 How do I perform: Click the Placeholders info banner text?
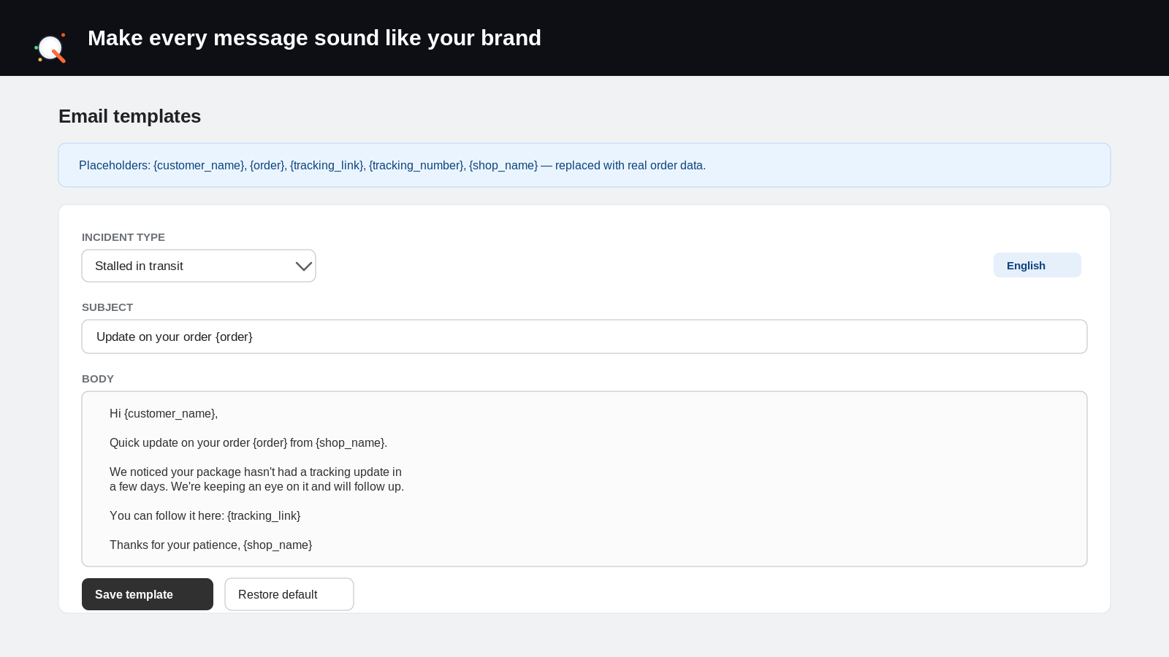tap(392, 165)
